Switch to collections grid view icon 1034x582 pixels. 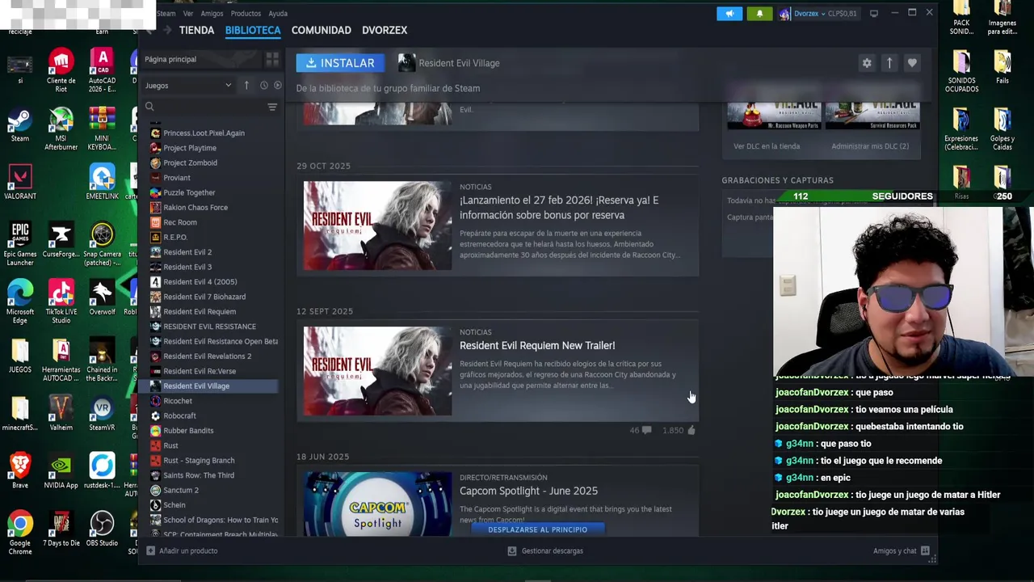pyautogui.click(x=272, y=59)
